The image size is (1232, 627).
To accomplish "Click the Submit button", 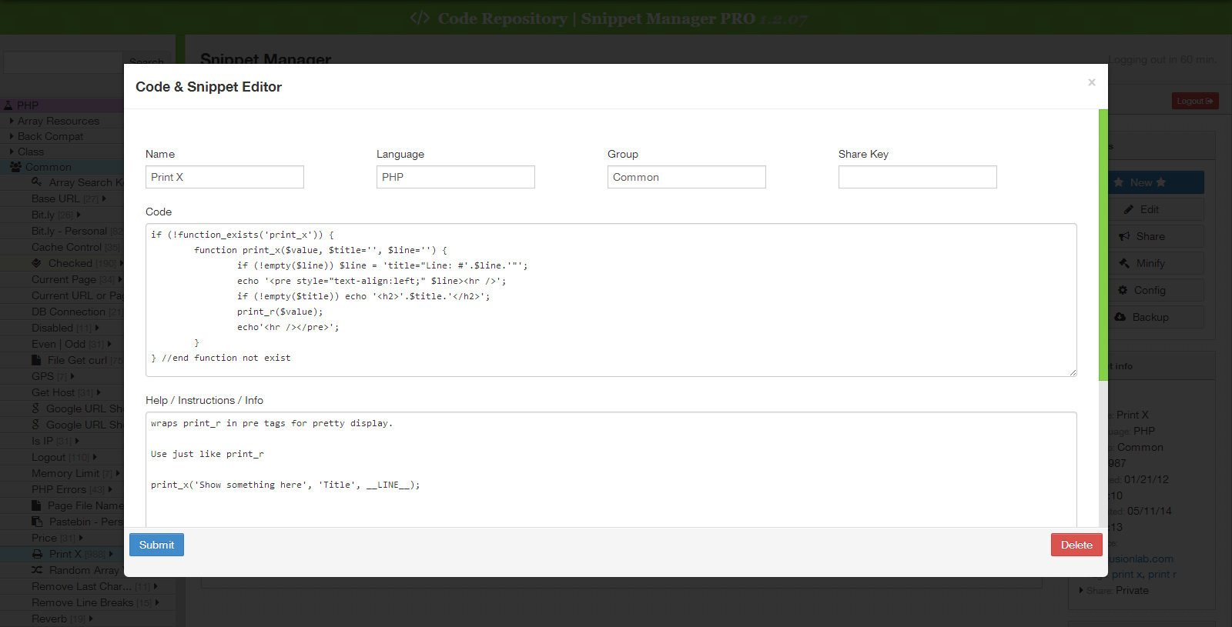I will [156, 545].
